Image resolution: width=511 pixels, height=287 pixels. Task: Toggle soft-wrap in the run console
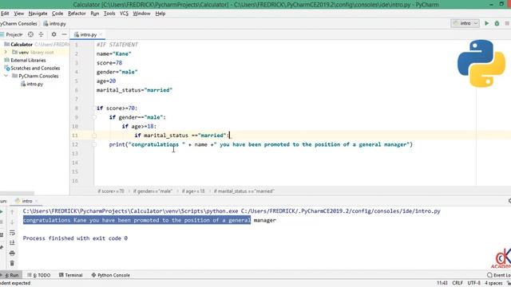(12, 233)
